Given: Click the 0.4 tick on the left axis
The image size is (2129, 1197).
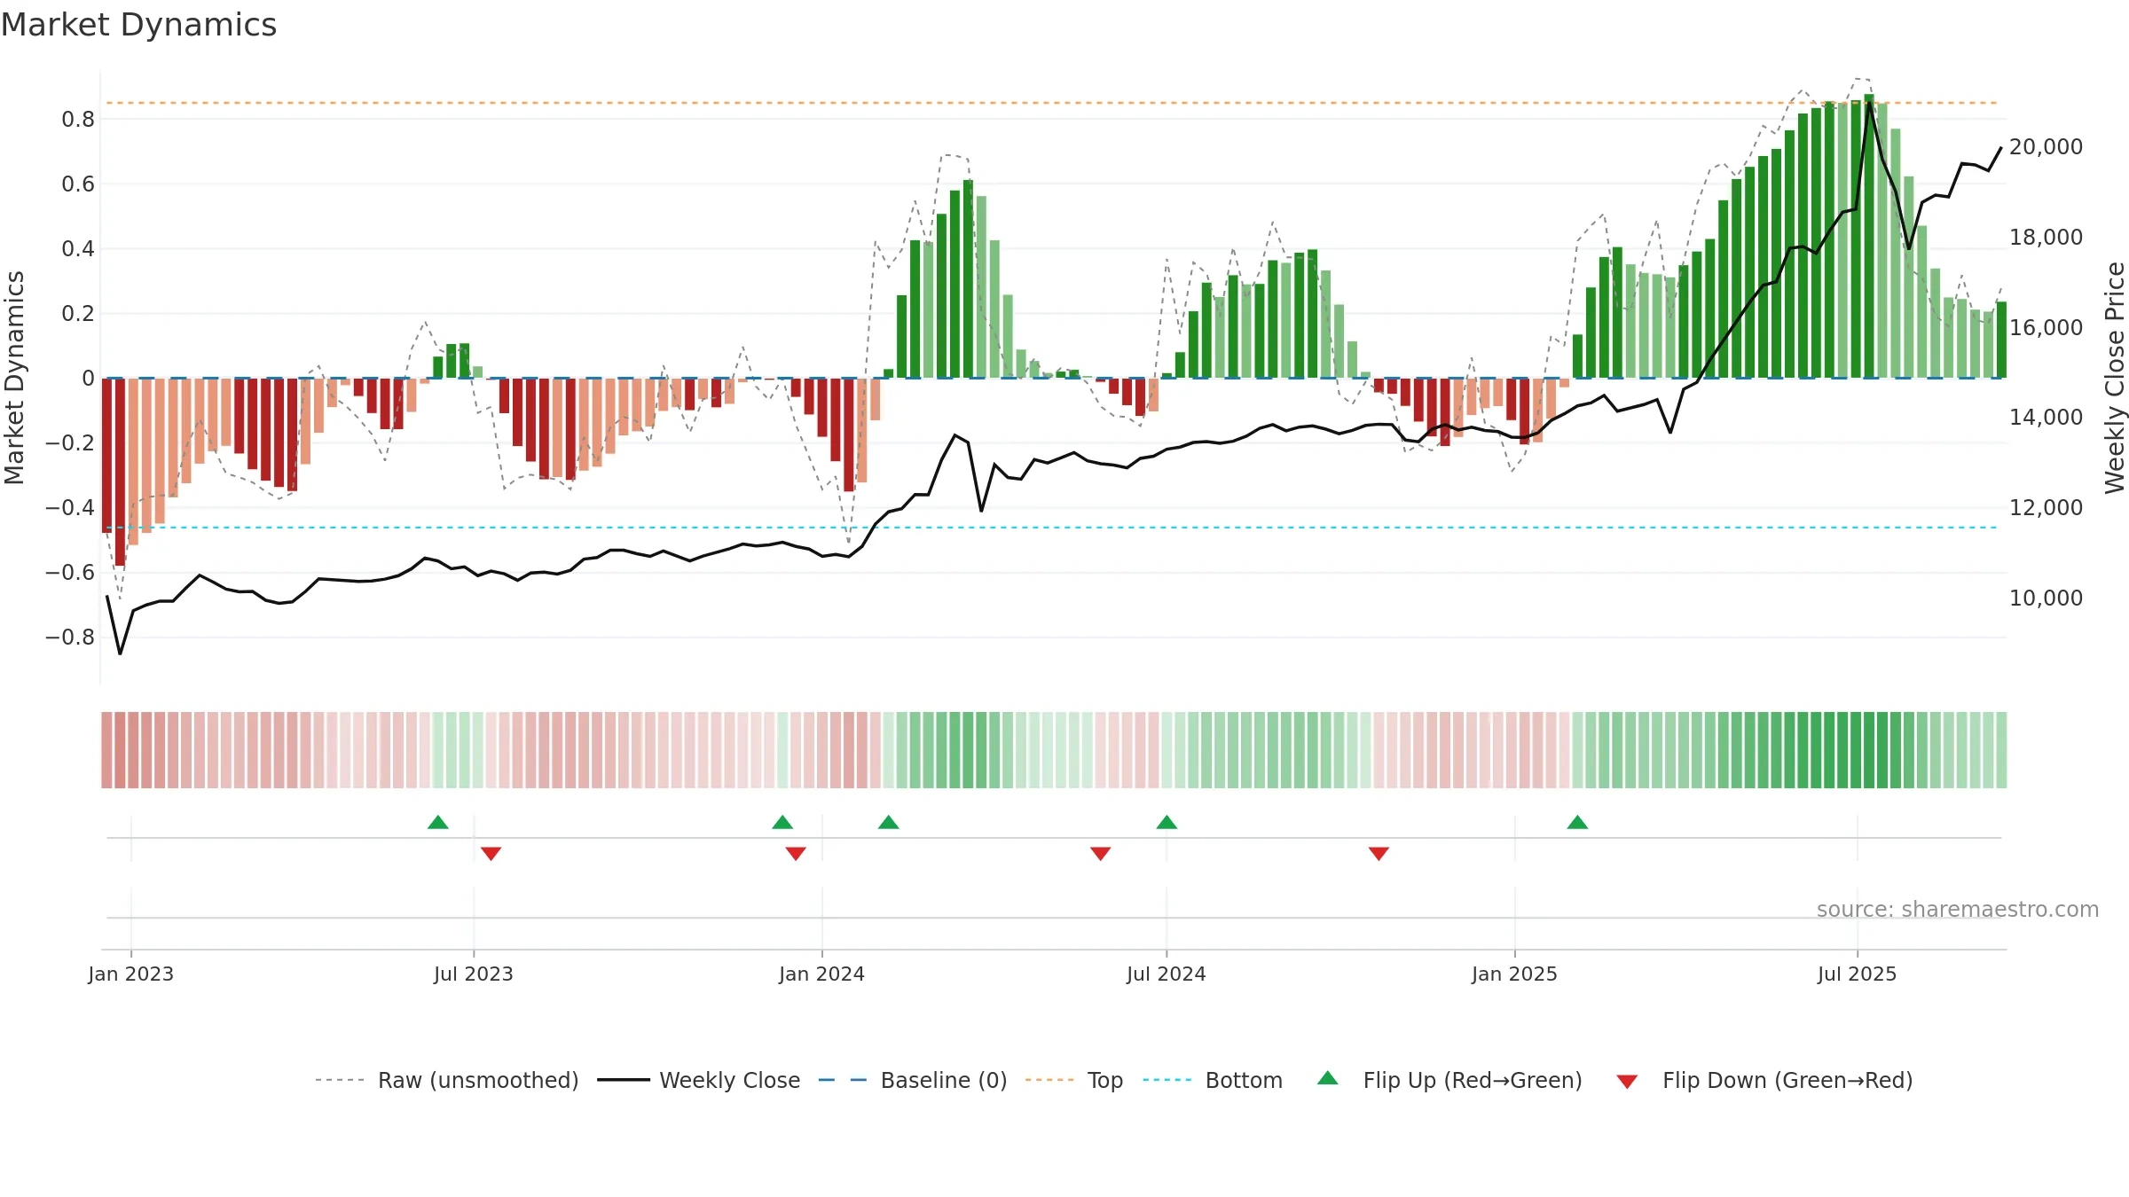Looking at the screenshot, I should click(x=78, y=249).
